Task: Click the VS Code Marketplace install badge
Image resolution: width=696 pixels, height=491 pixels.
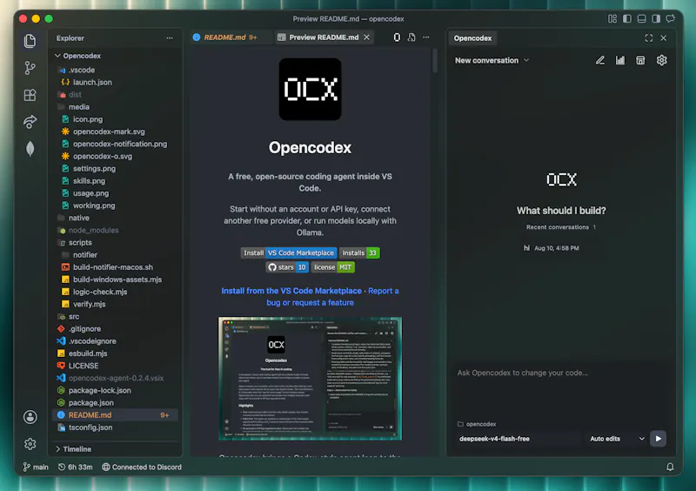Action: 289,252
